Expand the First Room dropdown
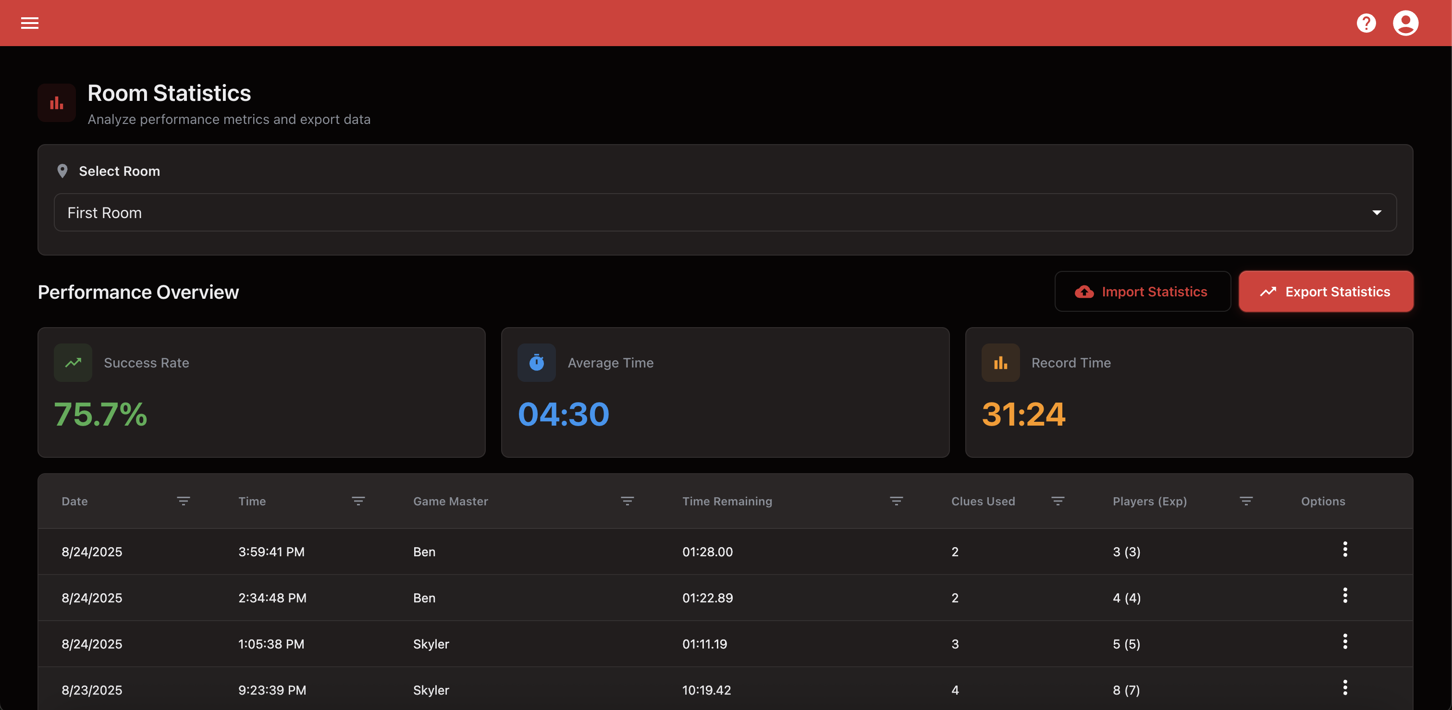Screen dimensions: 1452x710 pyautogui.click(x=724, y=212)
